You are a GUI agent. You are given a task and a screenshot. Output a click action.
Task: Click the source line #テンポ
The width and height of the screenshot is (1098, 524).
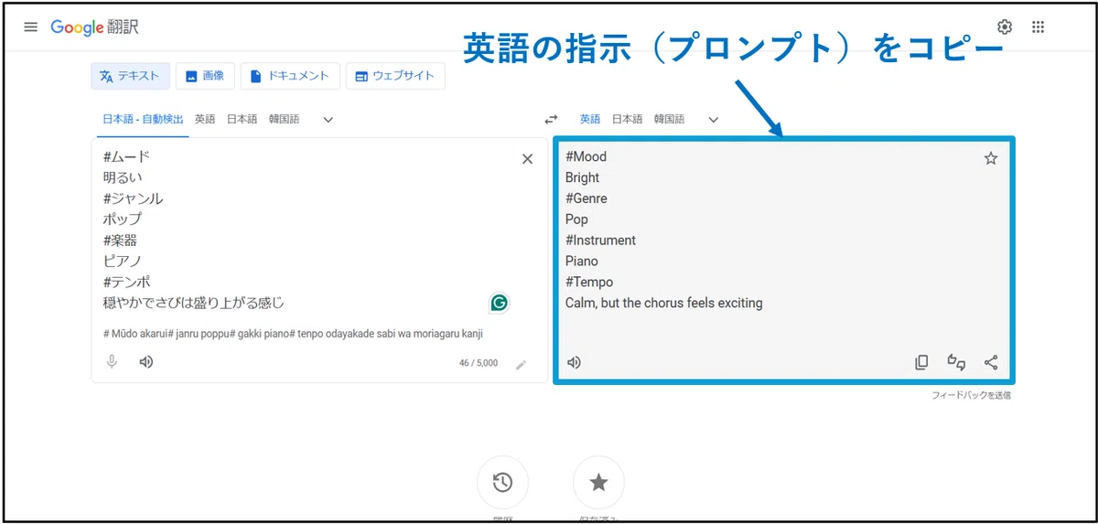point(126,282)
